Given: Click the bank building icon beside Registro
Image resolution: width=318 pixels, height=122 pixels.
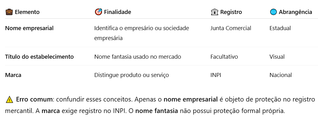Looking at the screenshot, I should [x=214, y=12].
